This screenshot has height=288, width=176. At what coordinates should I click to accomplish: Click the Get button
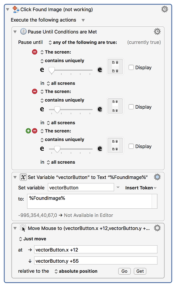tap(140, 271)
